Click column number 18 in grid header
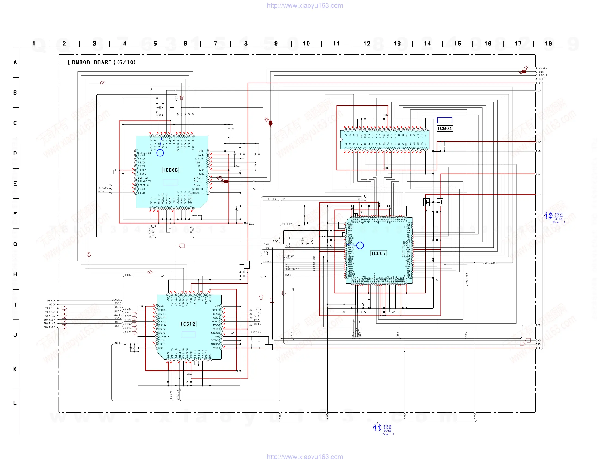This screenshot has height=459, width=610. pyautogui.click(x=548, y=44)
